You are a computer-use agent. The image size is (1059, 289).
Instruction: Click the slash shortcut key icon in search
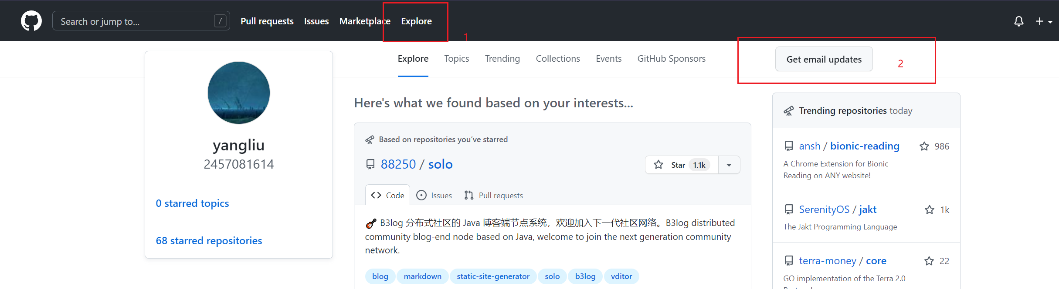coord(221,21)
